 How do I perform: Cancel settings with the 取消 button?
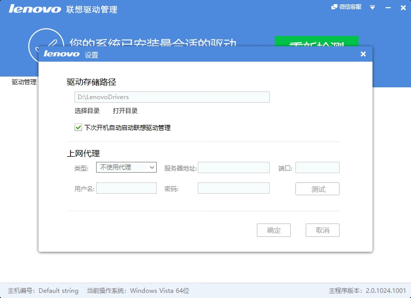pos(323,230)
